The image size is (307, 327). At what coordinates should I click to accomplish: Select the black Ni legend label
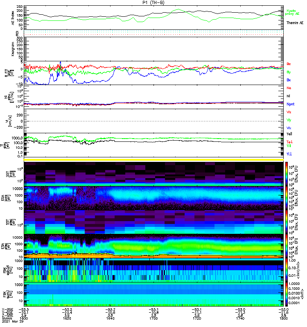[x=288, y=96]
